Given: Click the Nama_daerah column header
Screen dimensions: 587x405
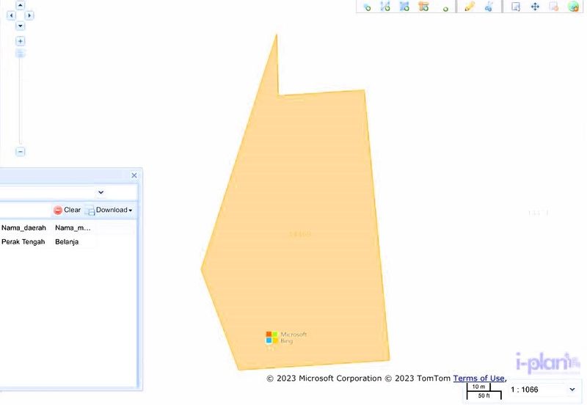Looking at the screenshot, I should point(24,228).
